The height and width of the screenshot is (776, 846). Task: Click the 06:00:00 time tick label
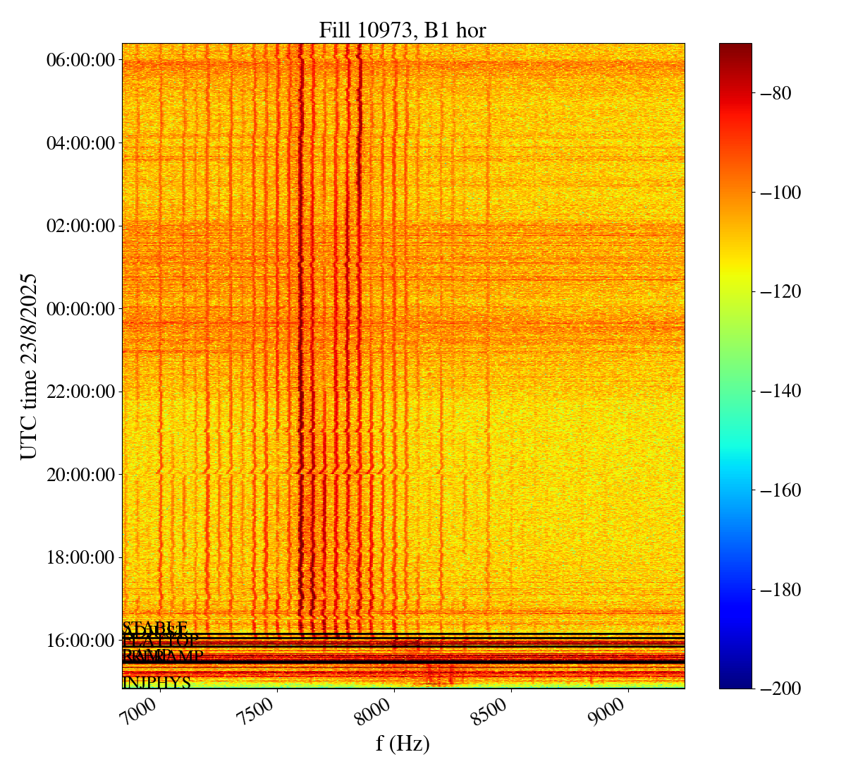(80, 60)
